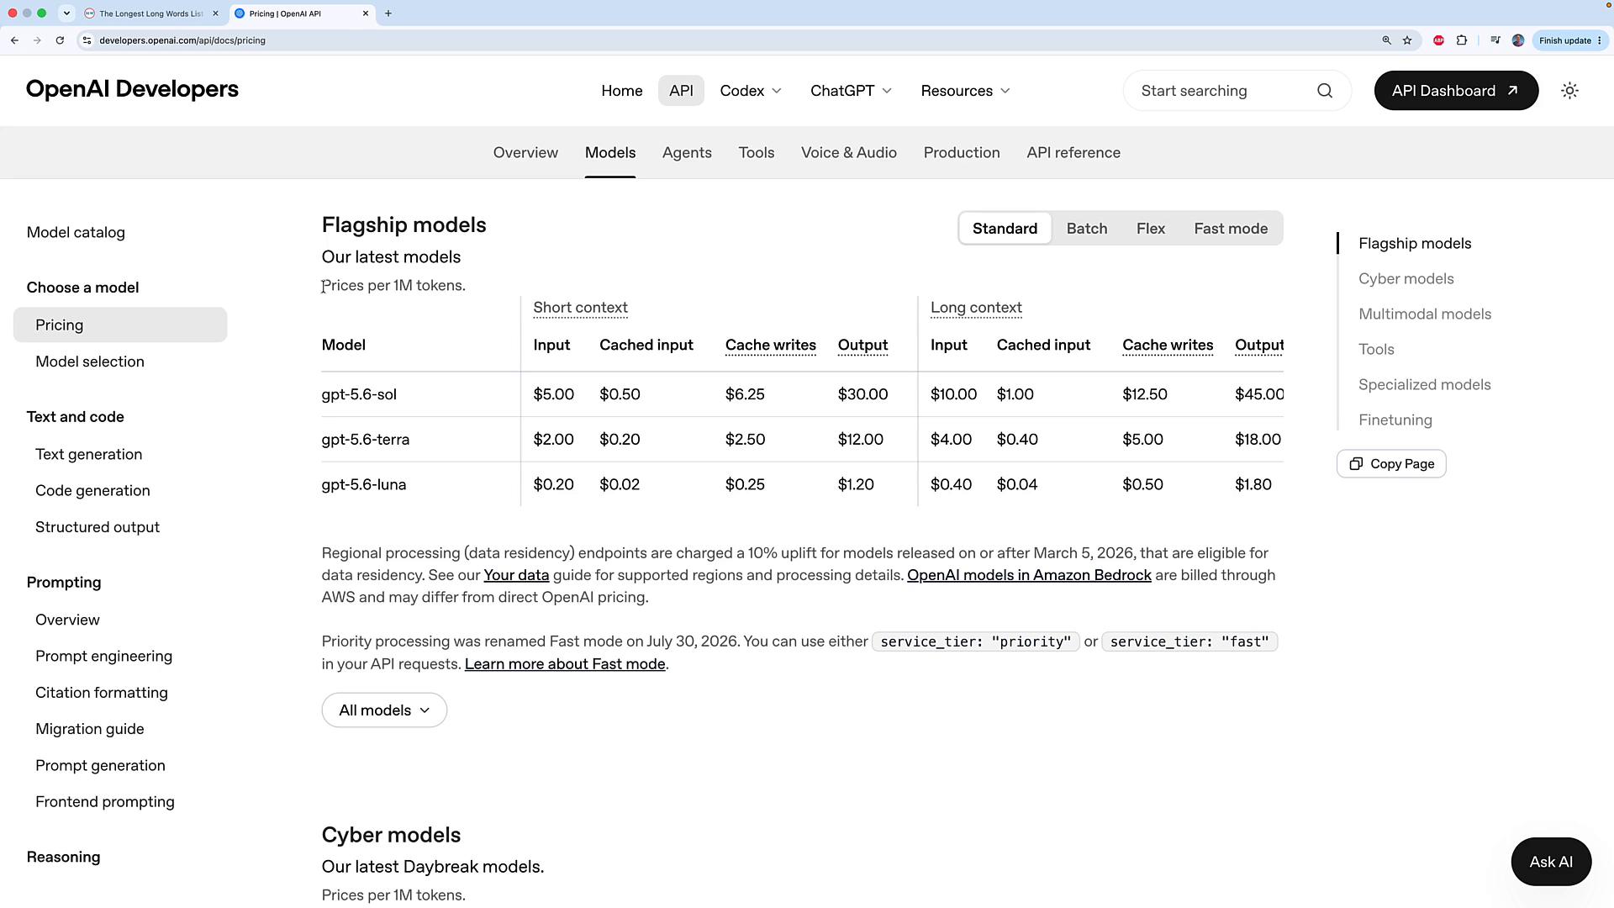
Task: Click the OpenAI Developers logo
Action: (132, 89)
